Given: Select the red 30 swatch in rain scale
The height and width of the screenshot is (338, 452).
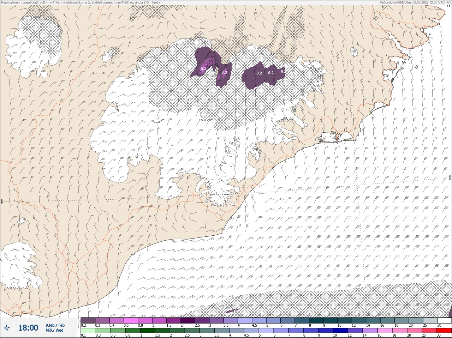Looking at the screenshot, I should pos(445,331).
